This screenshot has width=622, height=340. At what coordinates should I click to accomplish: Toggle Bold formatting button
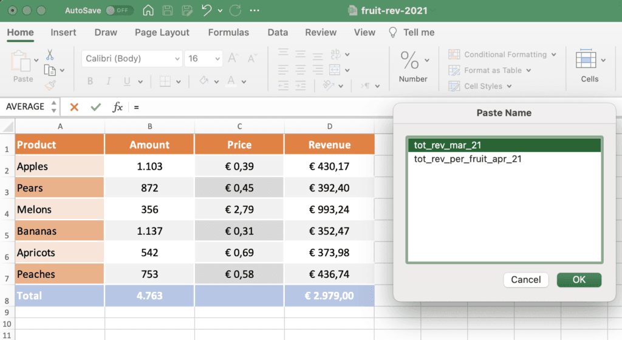click(90, 82)
